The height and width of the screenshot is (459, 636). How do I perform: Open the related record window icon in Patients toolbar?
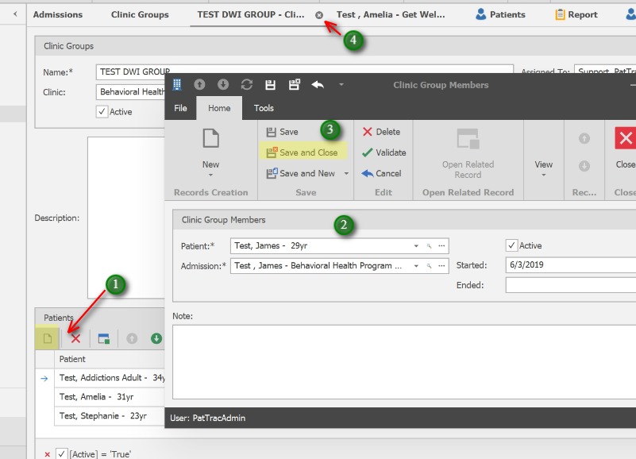[x=103, y=338]
